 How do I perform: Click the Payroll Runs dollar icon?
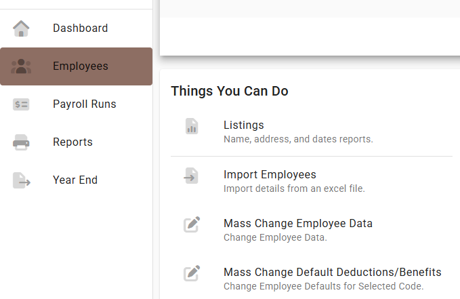[22, 104]
